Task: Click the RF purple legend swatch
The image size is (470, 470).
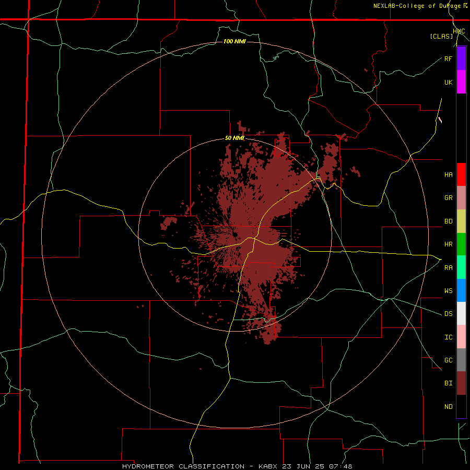Action: [461, 58]
